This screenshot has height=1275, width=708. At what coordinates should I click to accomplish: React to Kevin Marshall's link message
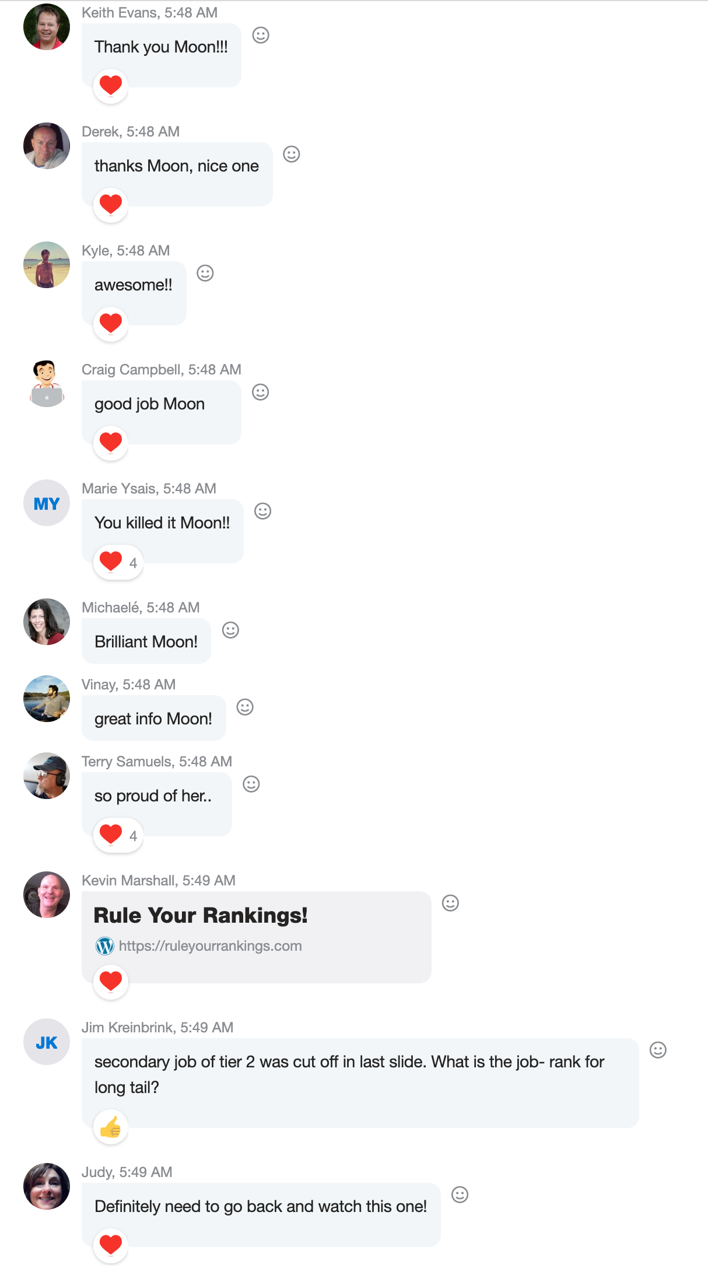click(x=451, y=903)
